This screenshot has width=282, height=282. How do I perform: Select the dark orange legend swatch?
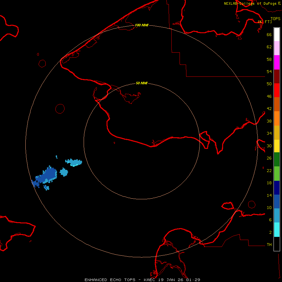pos(277,104)
